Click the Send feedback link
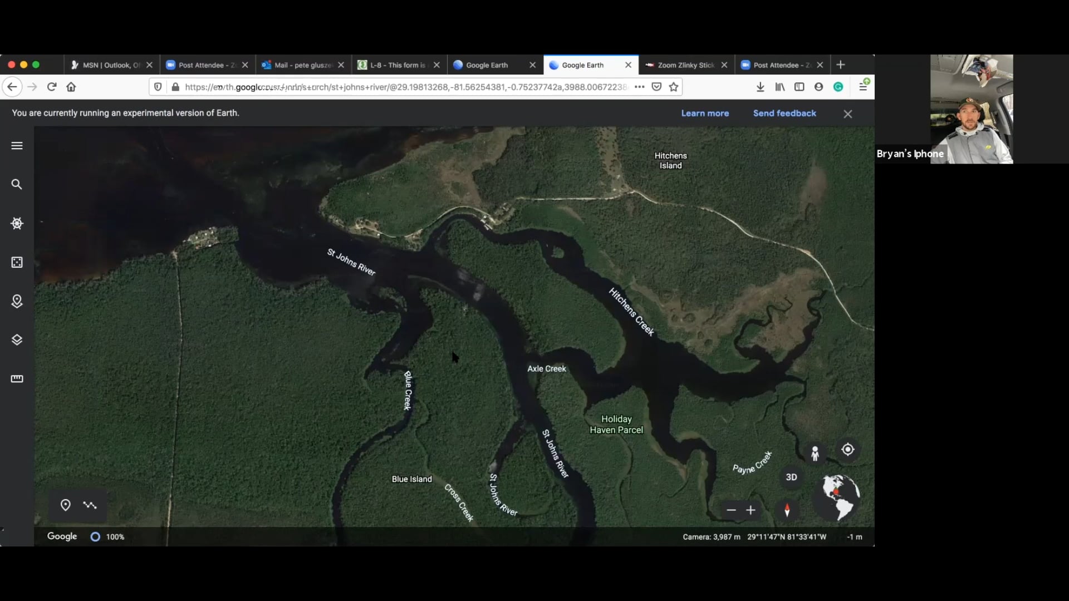The width and height of the screenshot is (1069, 601). coord(784,114)
